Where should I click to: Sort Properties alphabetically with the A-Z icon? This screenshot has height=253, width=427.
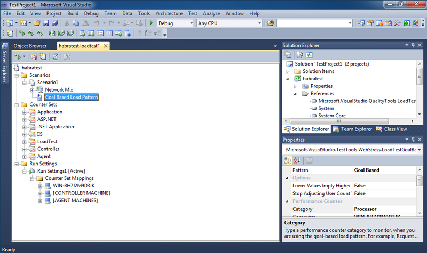(297, 160)
